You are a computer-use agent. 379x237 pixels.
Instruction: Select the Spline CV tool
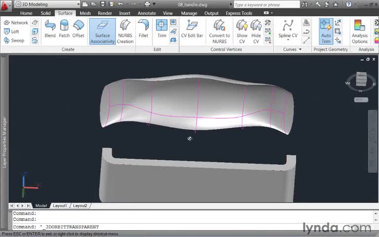[288, 30]
